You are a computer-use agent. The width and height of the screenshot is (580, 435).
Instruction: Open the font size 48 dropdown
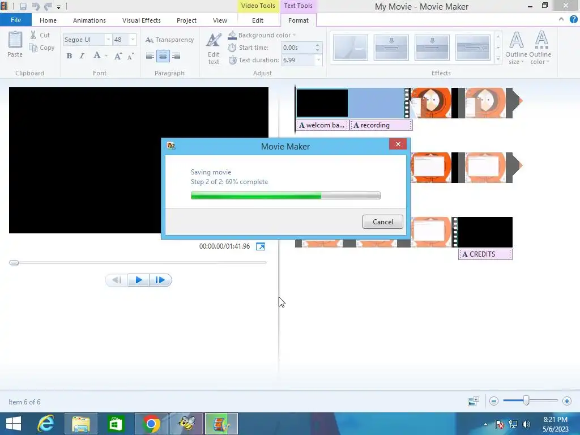click(x=133, y=40)
